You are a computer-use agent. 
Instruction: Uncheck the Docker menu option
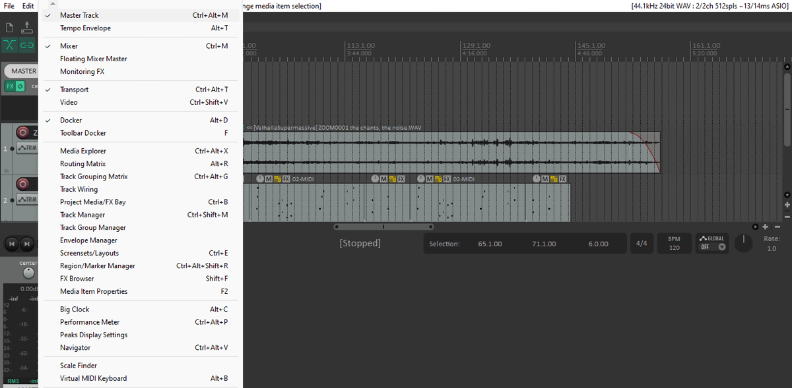(x=71, y=121)
